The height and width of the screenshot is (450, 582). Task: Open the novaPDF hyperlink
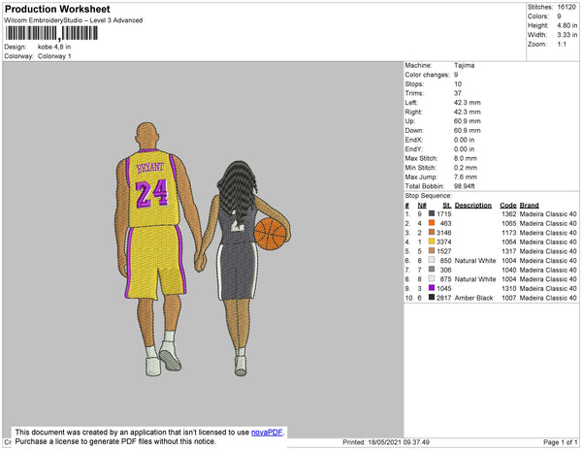267,433
